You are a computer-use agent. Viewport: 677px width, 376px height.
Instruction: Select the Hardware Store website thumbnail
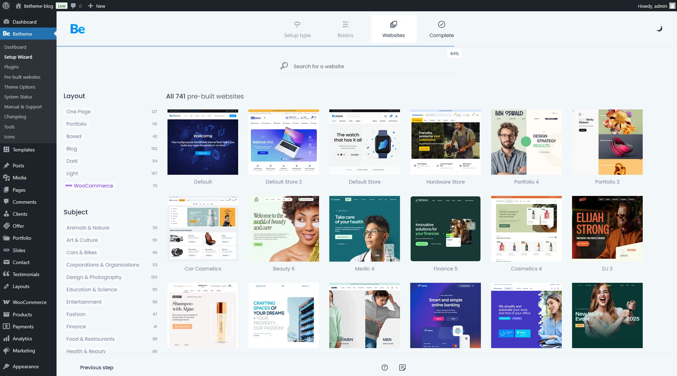[x=445, y=142]
